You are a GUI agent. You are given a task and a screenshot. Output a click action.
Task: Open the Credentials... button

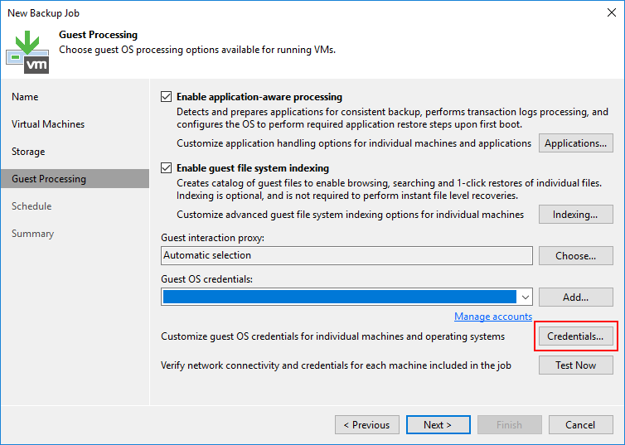tap(576, 336)
